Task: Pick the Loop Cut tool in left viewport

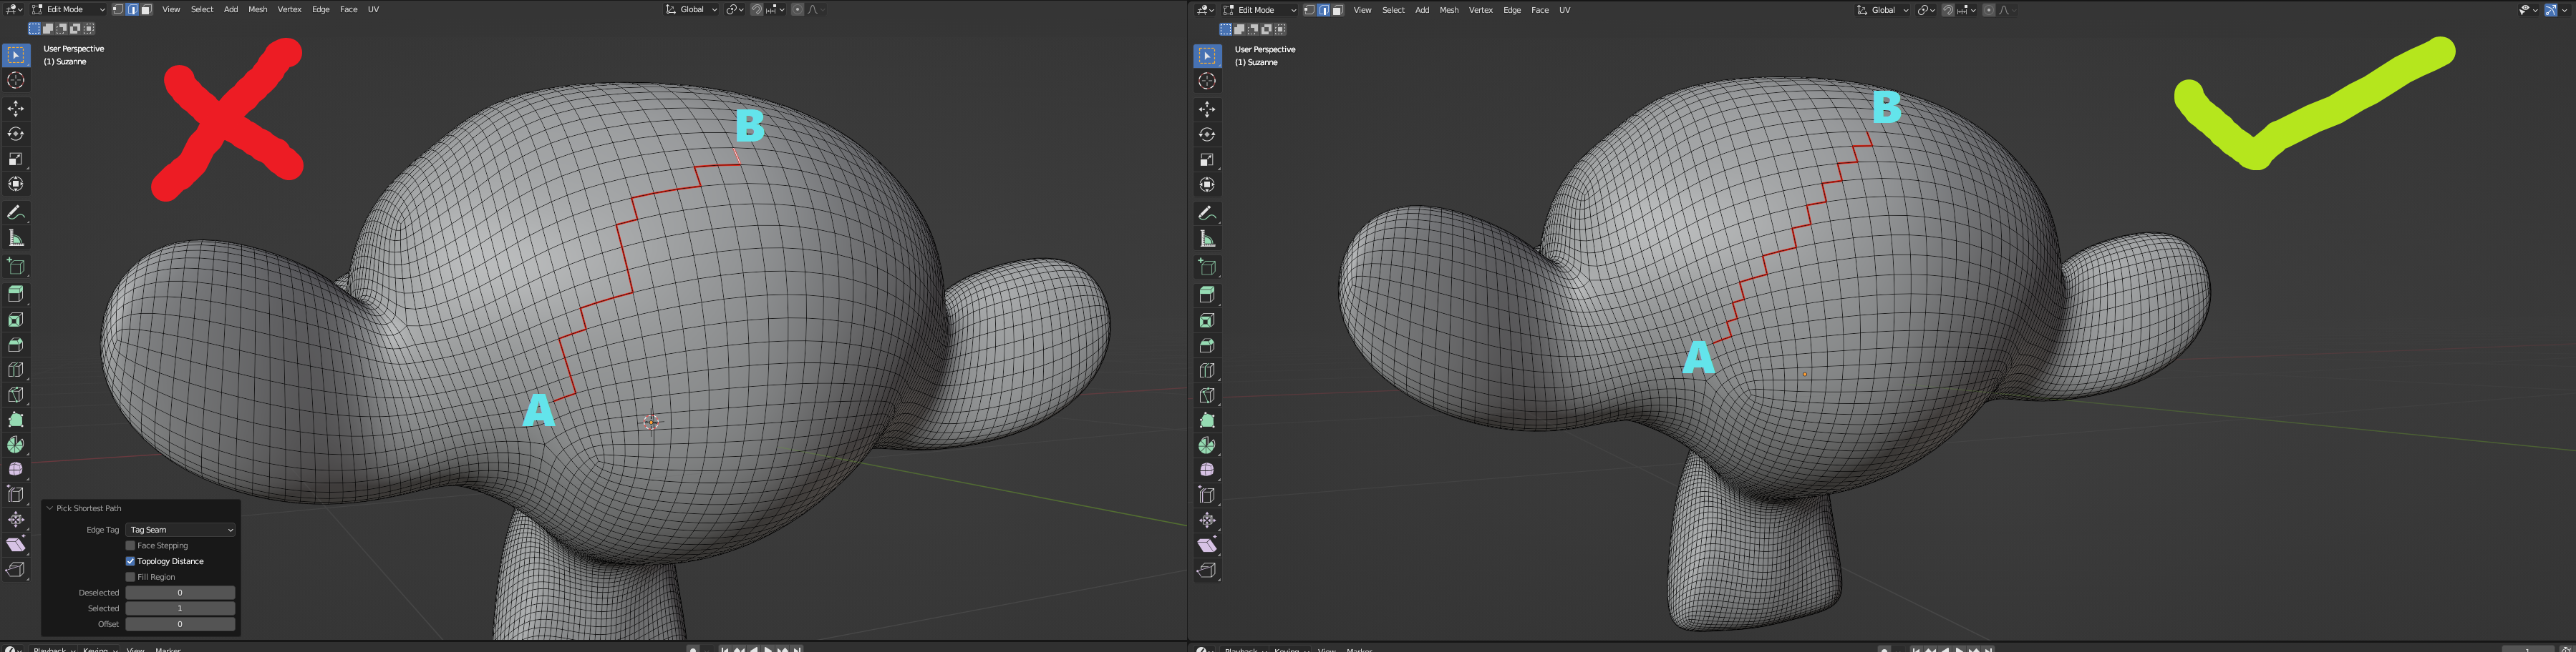Action: pos(16,370)
